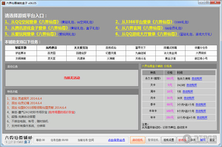The width and height of the screenshot is (222, 147).
Task: Open link 从六界官网《六界仙尊》
Action: [139, 28]
